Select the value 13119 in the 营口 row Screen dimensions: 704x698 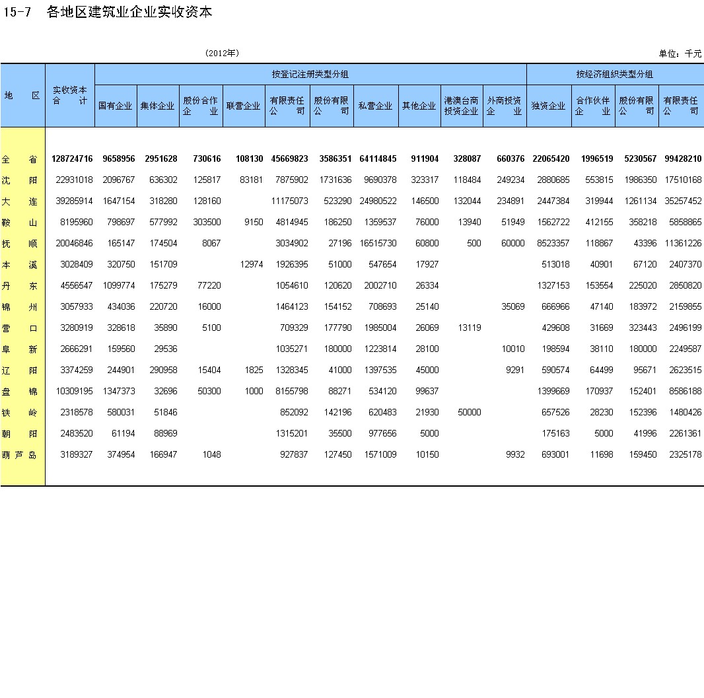coord(469,328)
